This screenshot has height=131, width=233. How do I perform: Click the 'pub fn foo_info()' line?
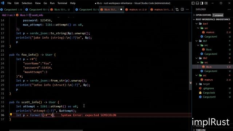pyautogui.click(x=32, y=55)
